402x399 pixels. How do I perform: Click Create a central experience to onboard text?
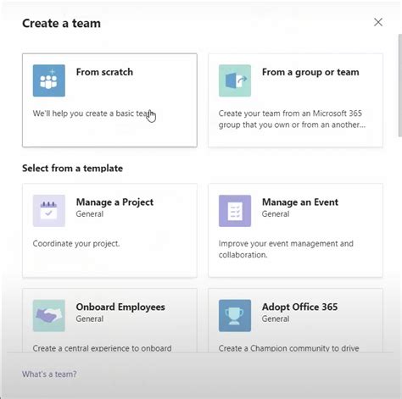(x=102, y=348)
